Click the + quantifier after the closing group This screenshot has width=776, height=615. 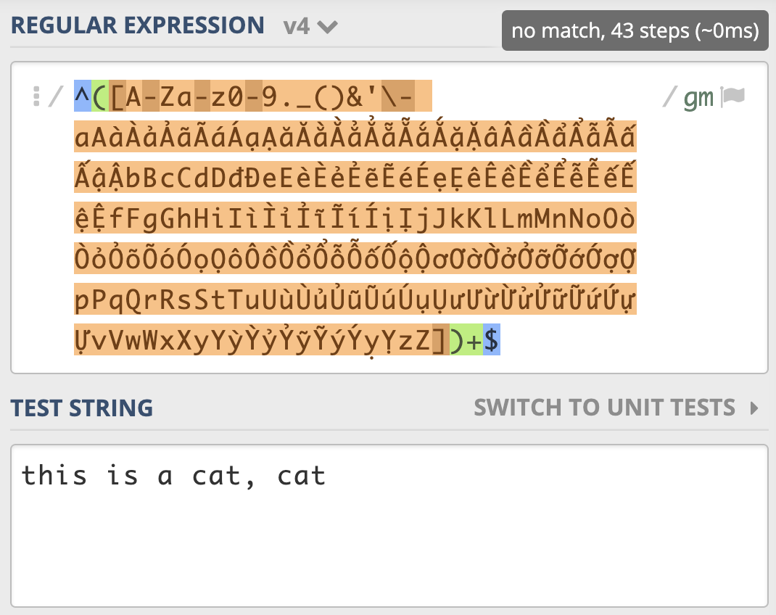tap(474, 339)
